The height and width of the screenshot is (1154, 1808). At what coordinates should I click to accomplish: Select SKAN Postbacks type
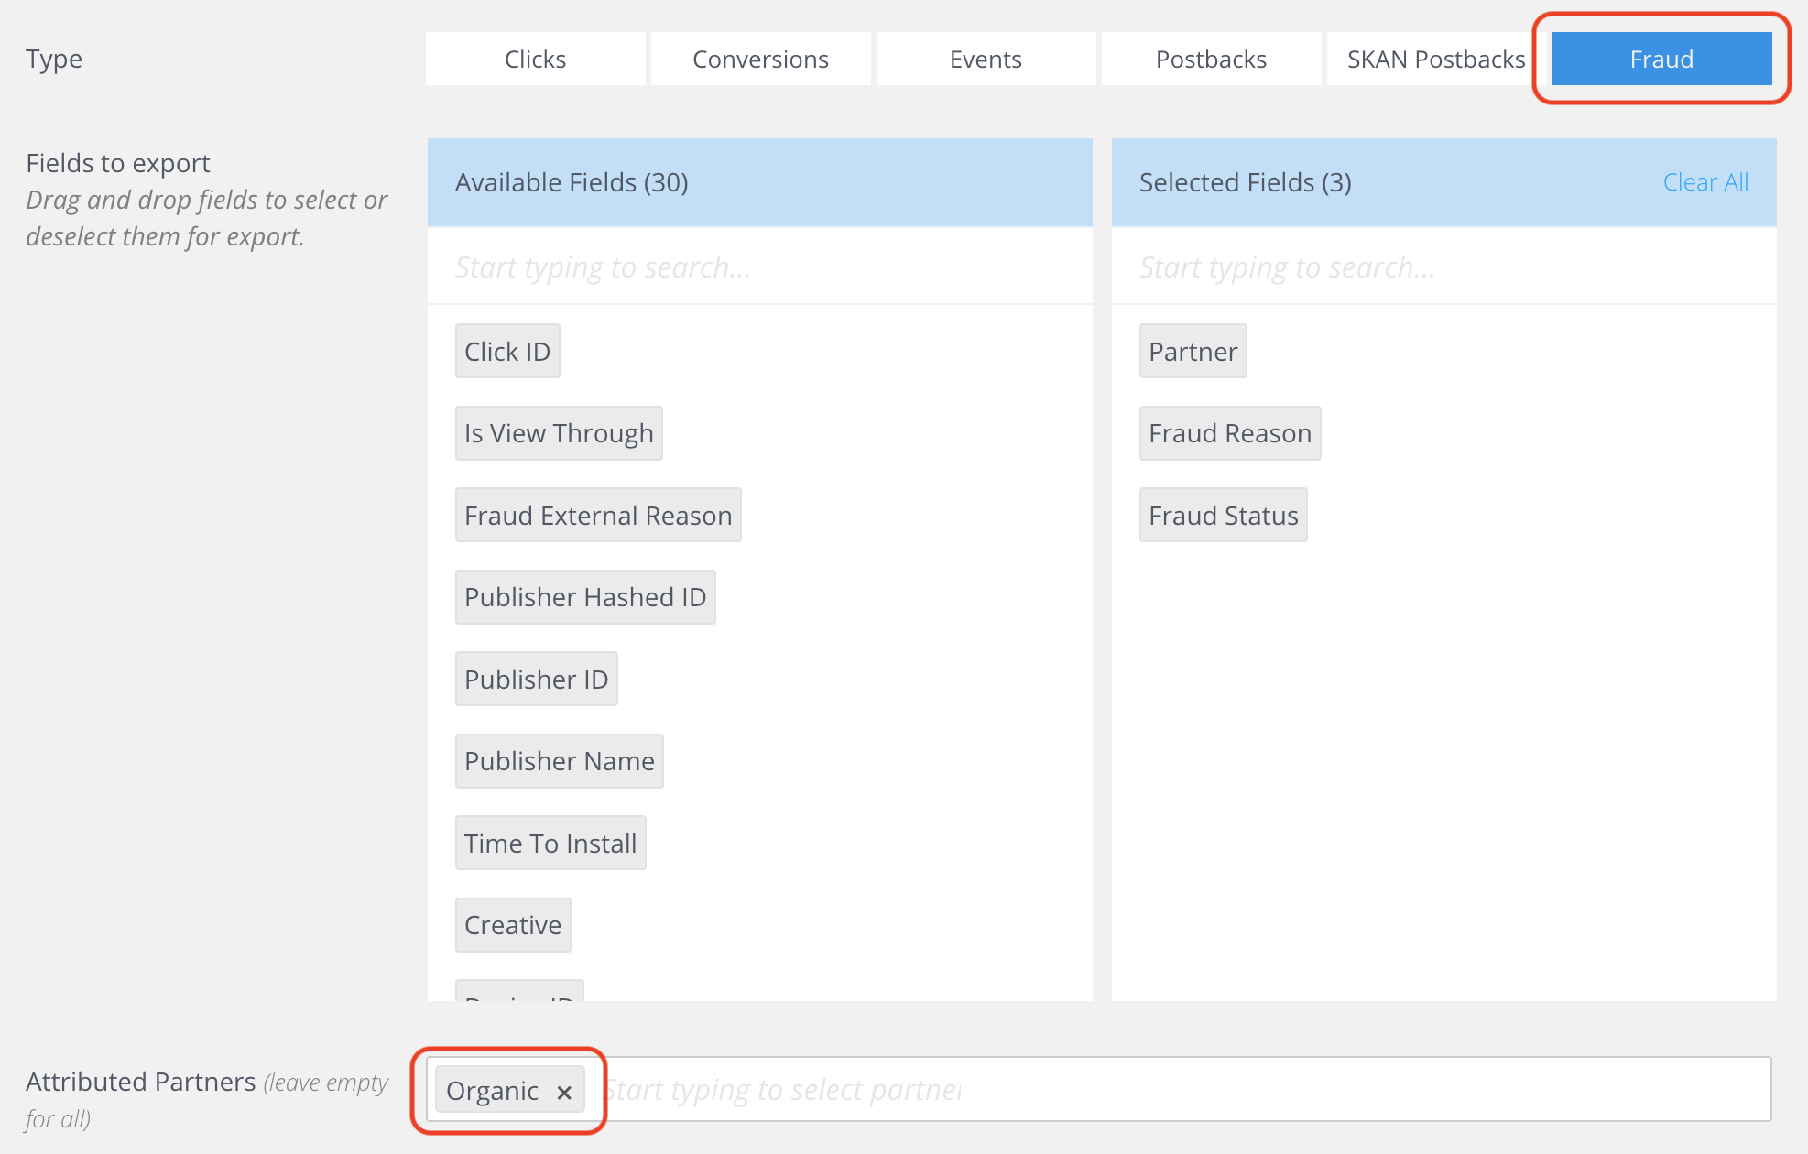(x=1435, y=60)
